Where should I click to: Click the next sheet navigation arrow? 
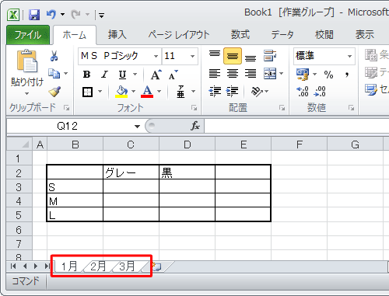(x=36, y=266)
